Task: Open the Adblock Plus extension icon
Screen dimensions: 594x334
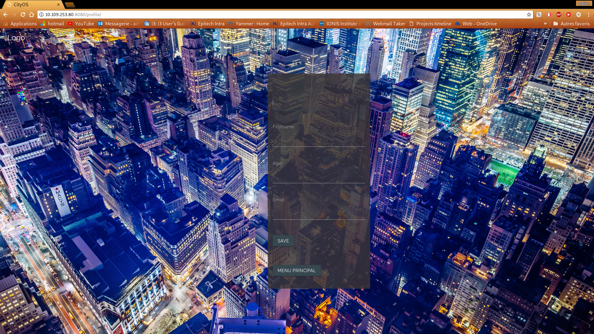Action: tap(559, 15)
